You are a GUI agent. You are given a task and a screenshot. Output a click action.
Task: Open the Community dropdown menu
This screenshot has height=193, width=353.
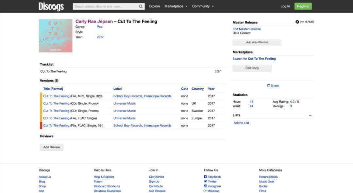click(x=203, y=6)
